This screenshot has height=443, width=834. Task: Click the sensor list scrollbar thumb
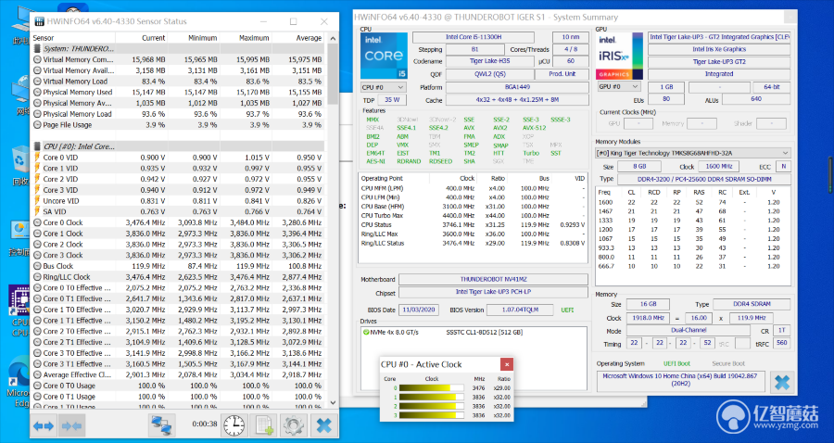click(x=333, y=73)
